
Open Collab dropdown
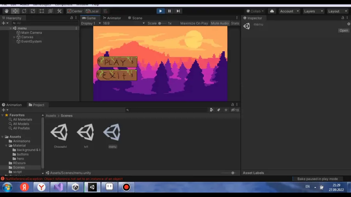coord(255,11)
